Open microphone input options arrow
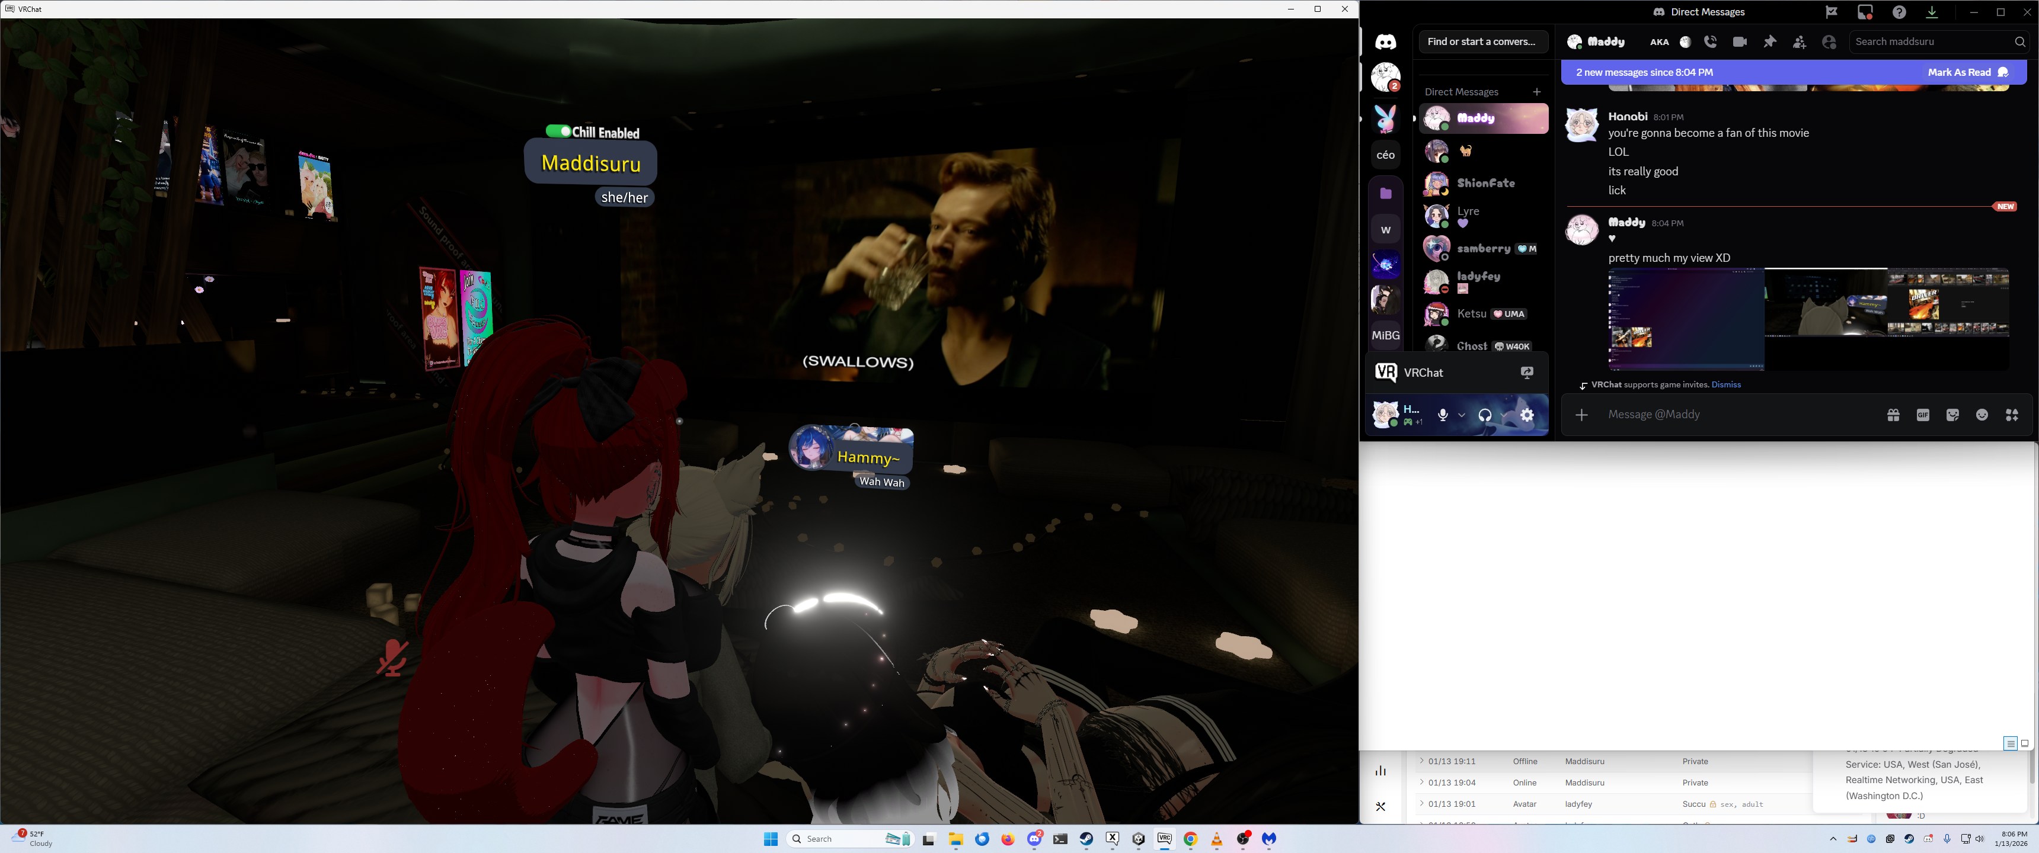 click(1461, 415)
